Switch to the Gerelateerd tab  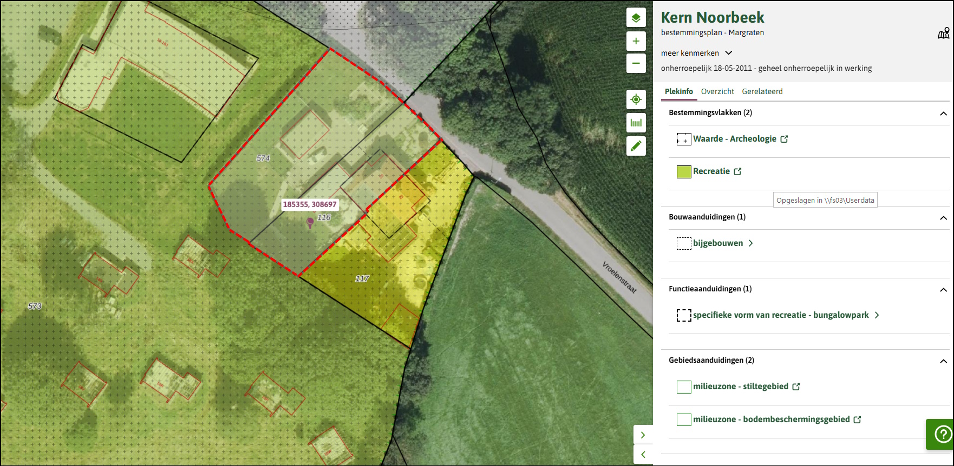pyautogui.click(x=762, y=91)
